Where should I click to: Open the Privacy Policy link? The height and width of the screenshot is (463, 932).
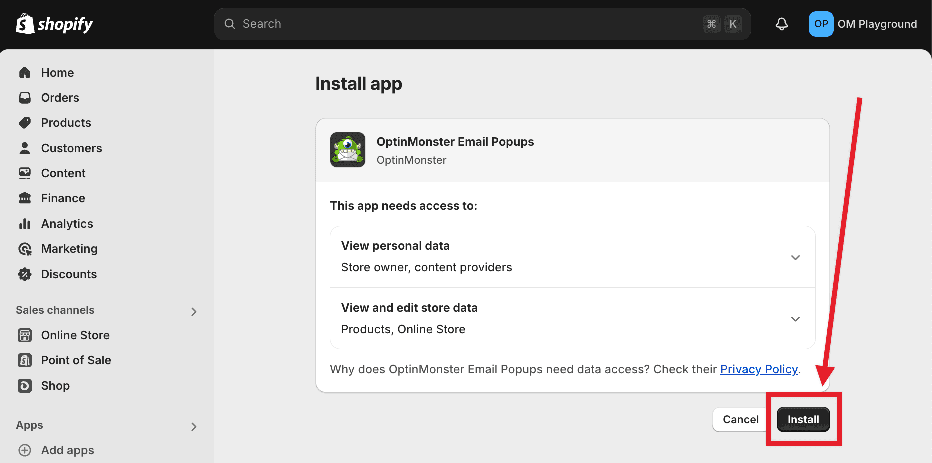click(759, 369)
